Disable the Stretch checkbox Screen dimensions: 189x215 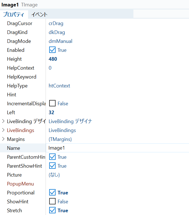[x=52, y=211]
